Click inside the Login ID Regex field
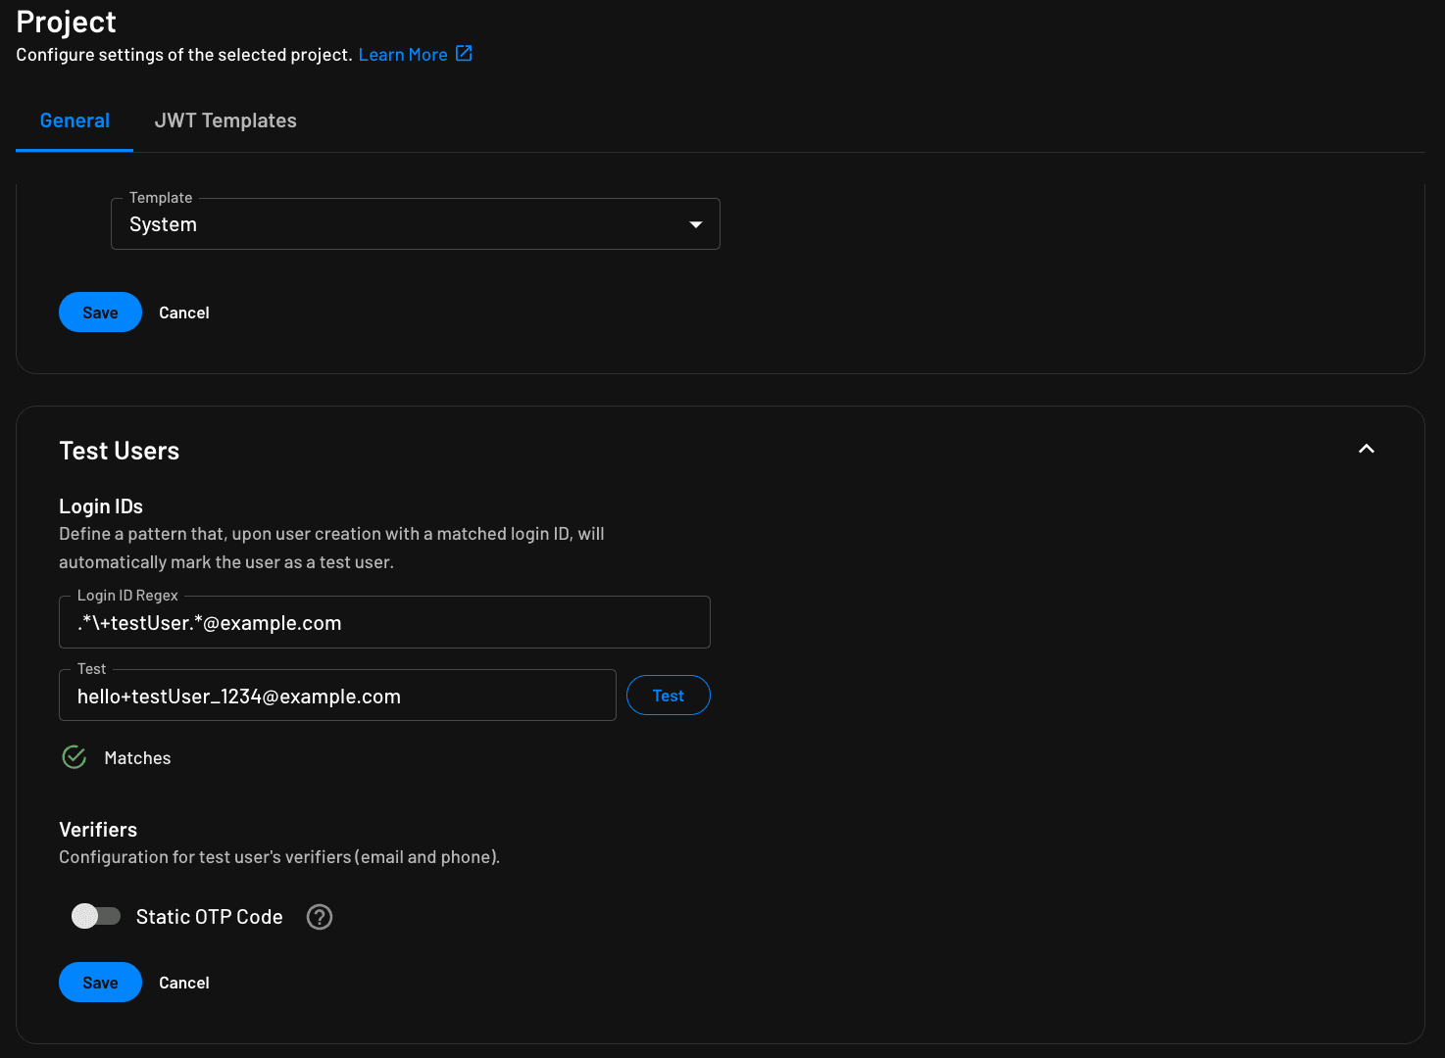 point(384,622)
